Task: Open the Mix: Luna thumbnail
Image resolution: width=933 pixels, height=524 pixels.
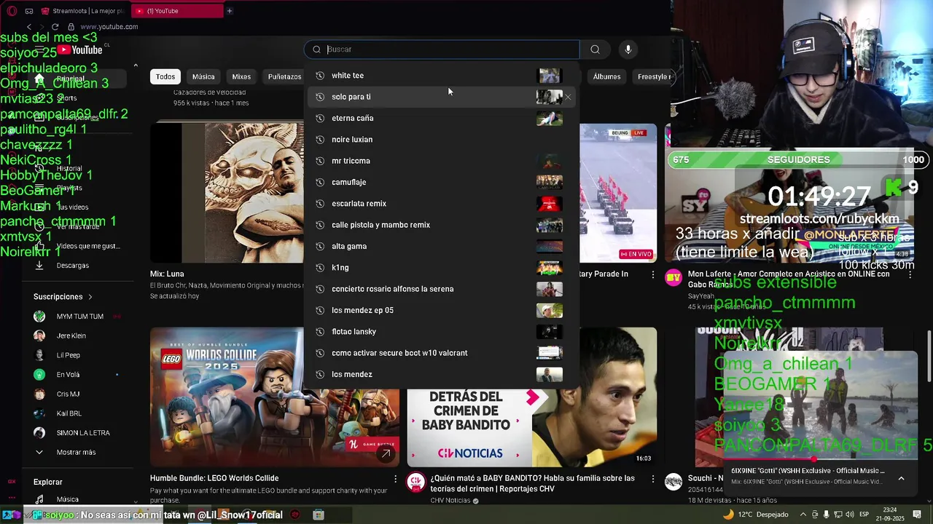Action: (x=227, y=192)
